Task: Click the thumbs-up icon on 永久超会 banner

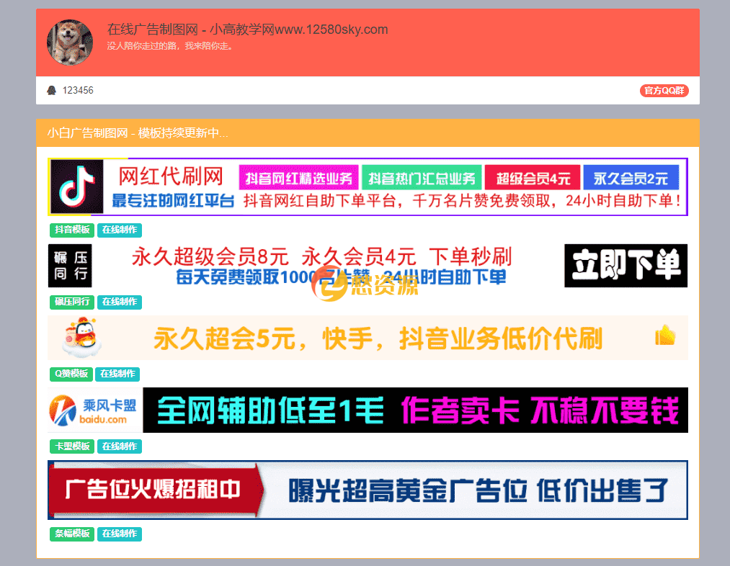Action: [x=664, y=336]
